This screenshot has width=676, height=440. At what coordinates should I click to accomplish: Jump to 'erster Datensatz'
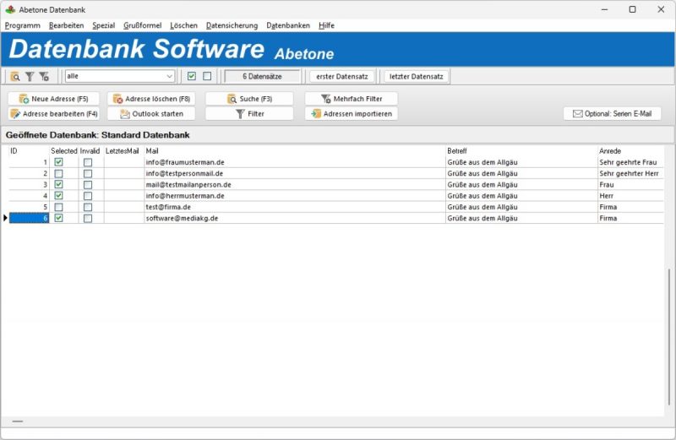(x=342, y=76)
